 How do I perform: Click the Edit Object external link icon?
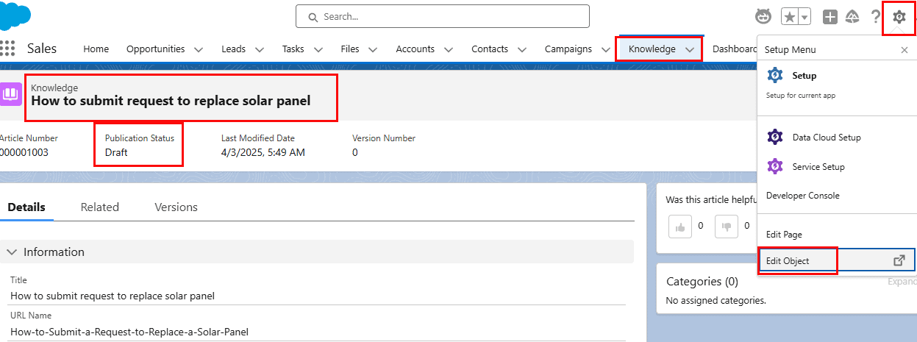[x=899, y=260]
